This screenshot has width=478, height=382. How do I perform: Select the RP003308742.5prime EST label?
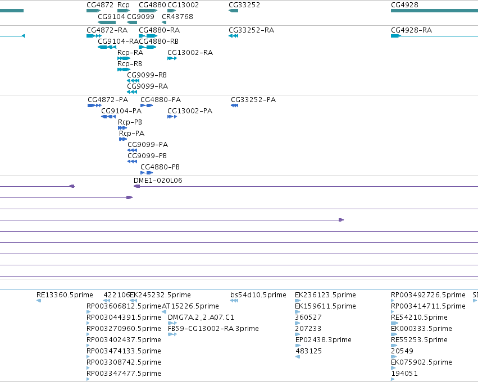[124, 363]
